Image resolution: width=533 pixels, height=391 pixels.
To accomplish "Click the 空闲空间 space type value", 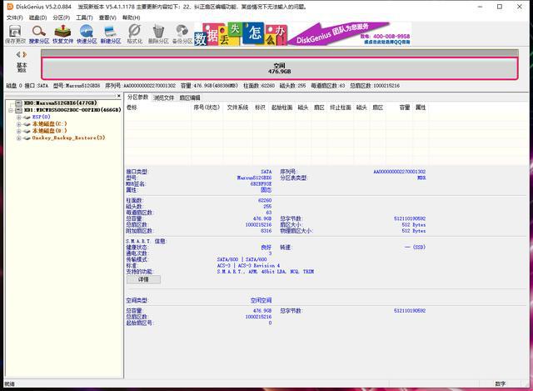I will pyautogui.click(x=261, y=300).
